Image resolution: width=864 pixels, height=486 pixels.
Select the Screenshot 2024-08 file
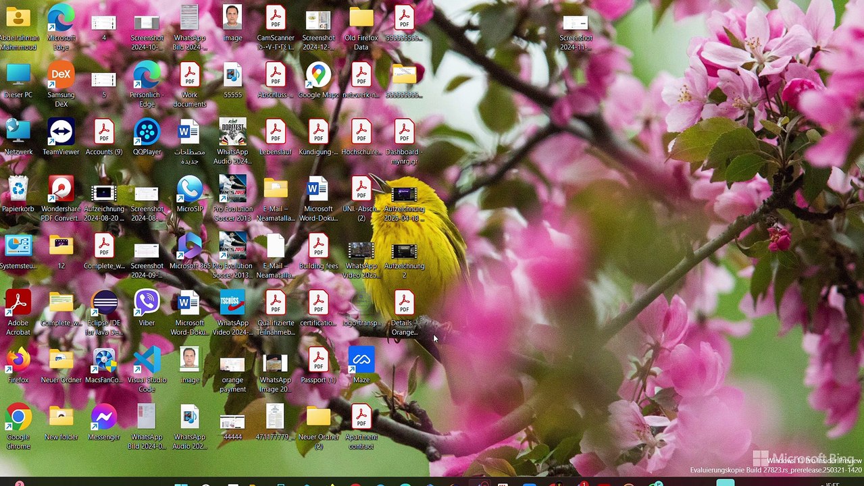coord(147,203)
